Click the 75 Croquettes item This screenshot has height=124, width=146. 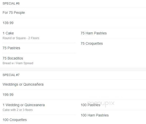pyautogui.click(x=92, y=43)
